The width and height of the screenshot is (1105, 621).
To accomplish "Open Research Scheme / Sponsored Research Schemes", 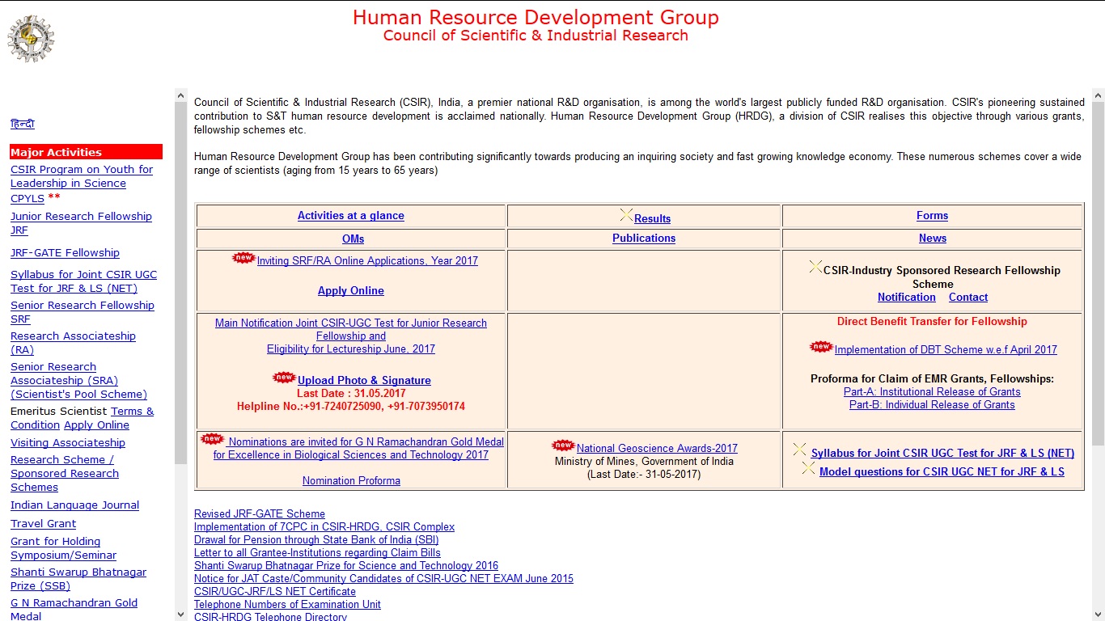I will pos(65,474).
